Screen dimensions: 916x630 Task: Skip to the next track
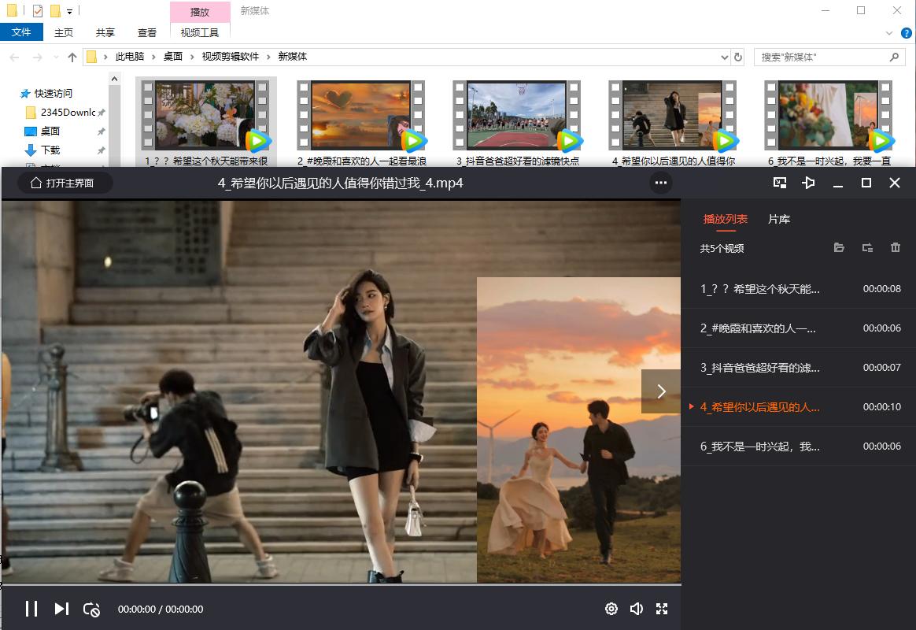[61, 608]
